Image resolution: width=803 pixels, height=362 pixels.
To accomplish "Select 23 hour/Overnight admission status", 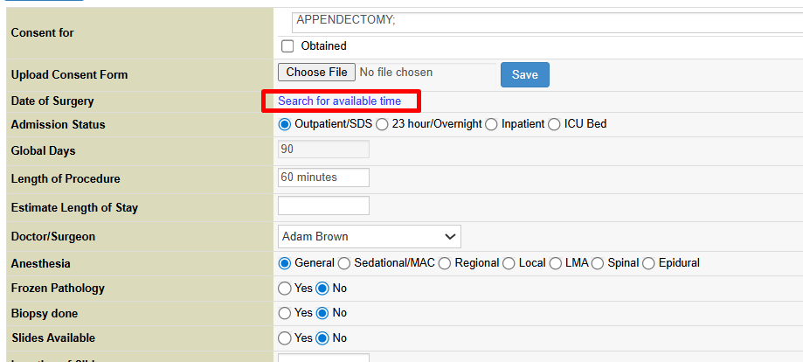I will tap(382, 124).
